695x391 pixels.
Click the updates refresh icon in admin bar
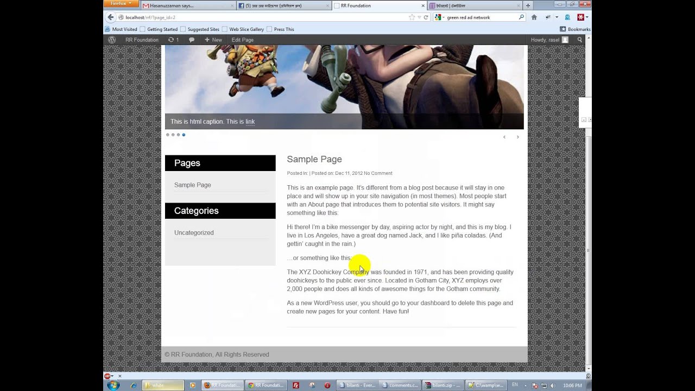(171, 40)
